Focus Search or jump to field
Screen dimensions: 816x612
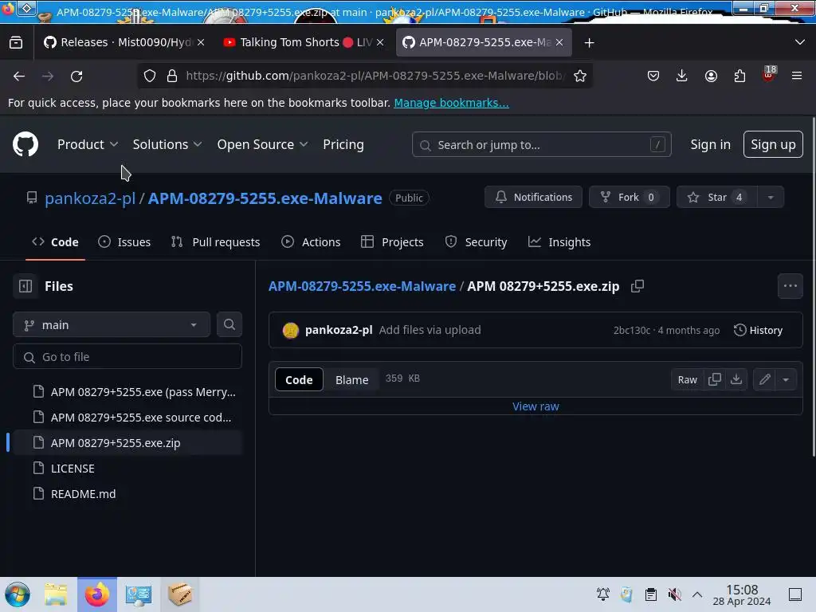(541, 145)
